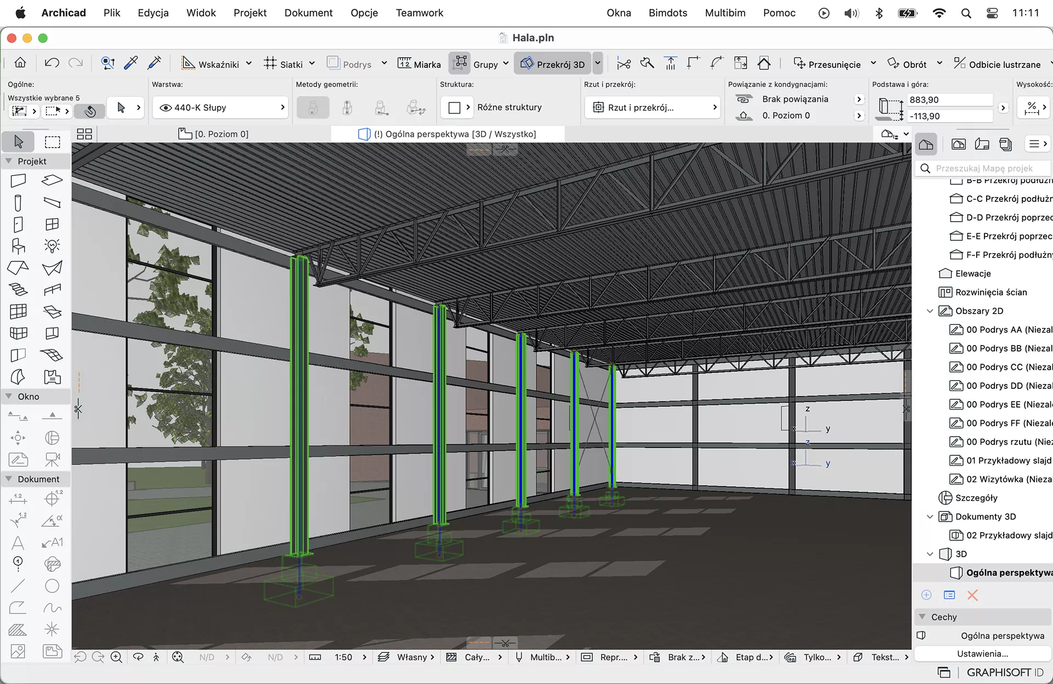The height and width of the screenshot is (684, 1053).
Task: Click the top elevation field 883,90
Action: pos(950,100)
